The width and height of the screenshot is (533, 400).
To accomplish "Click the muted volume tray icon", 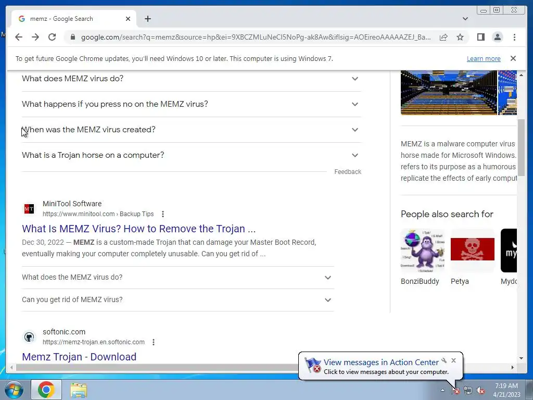I will pyautogui.click(x=480, y=391).
